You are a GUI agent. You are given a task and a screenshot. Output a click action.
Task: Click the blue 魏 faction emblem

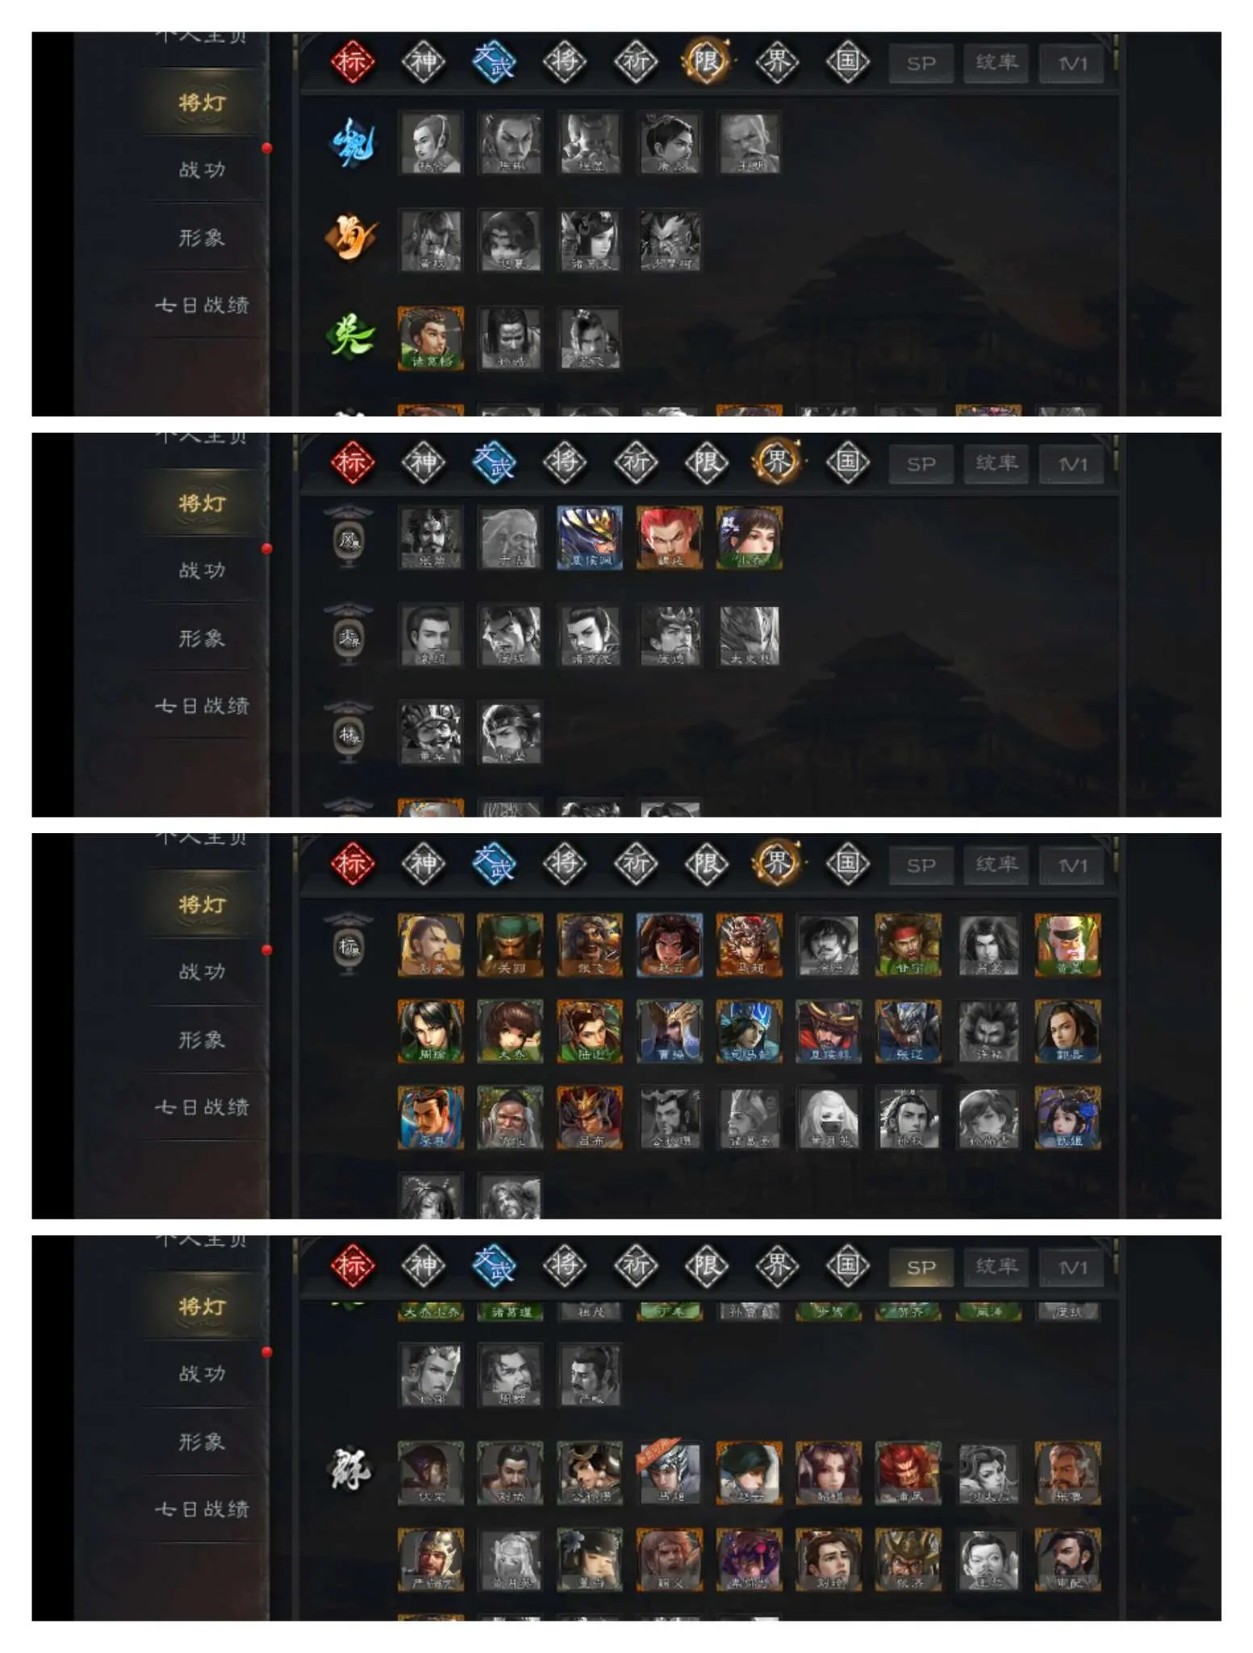point(351,142)
